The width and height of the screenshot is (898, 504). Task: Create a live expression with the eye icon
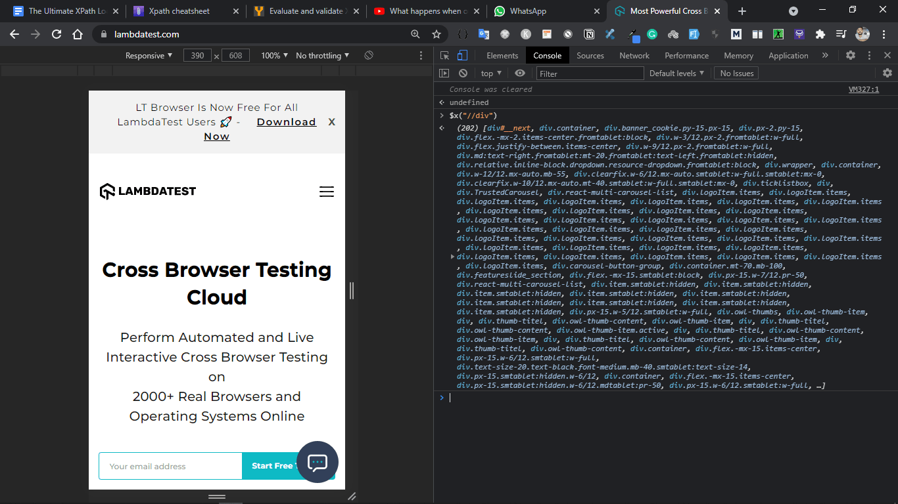click(520, 73)
